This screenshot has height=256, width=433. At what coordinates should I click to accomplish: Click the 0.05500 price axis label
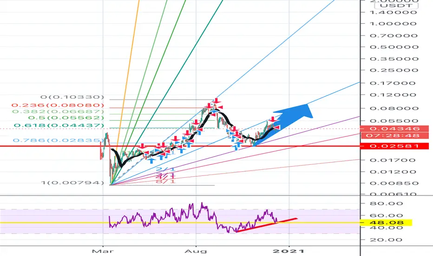(393, 121)
